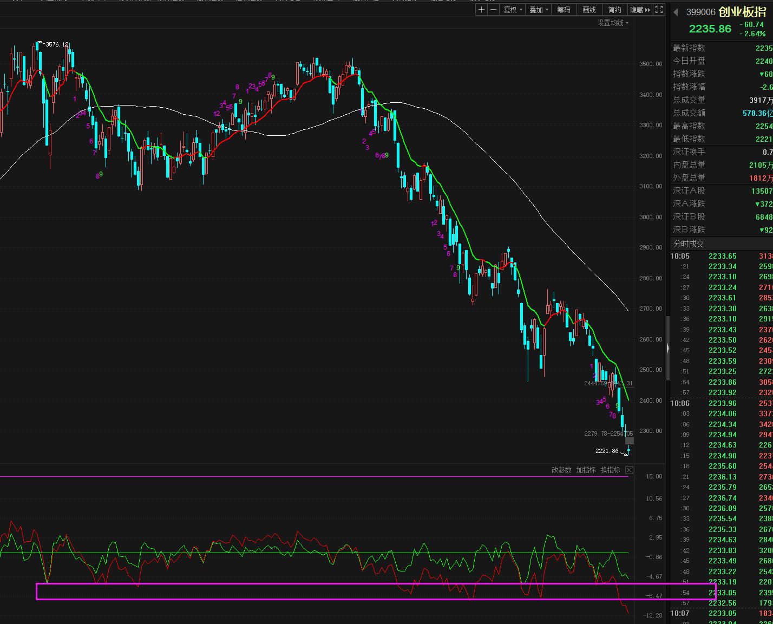Click 加指标 to add an indicator
The image size is (773, 624).
(x=586, y=470)
